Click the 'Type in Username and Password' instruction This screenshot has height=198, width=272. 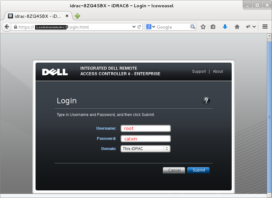[106, 115]
